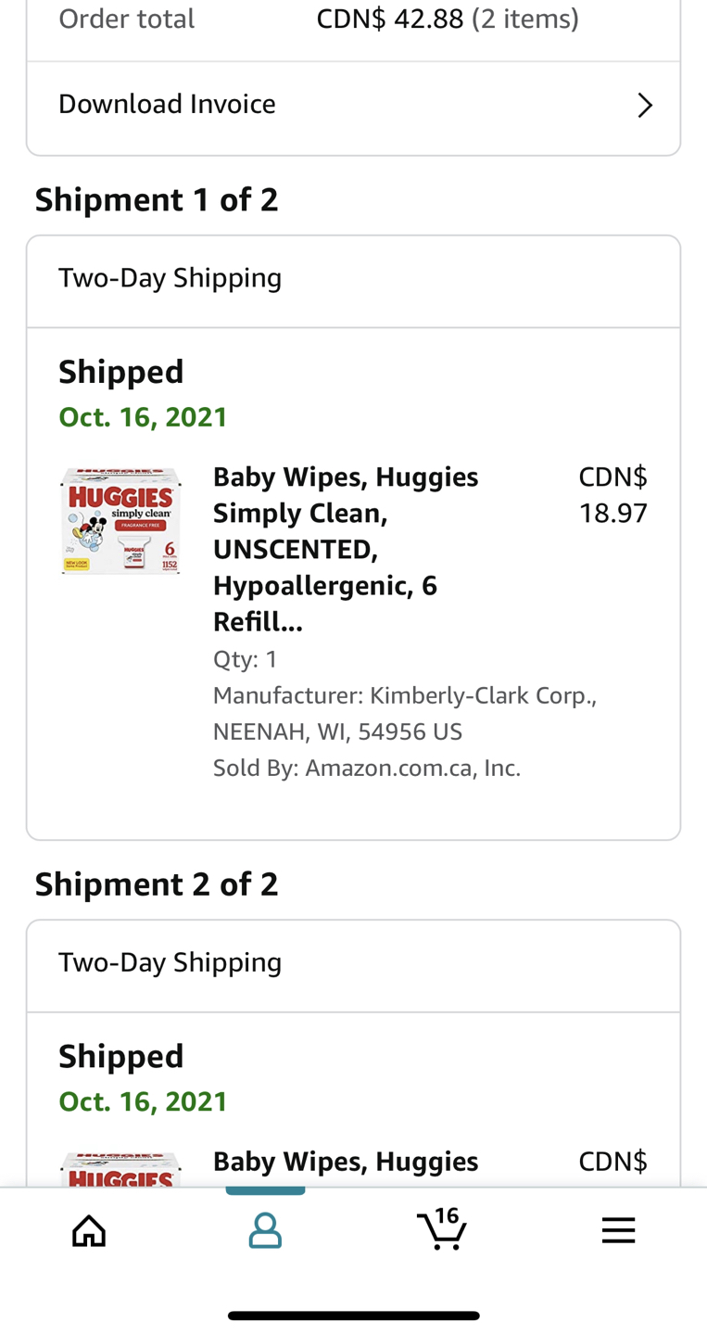Open the hamburger menu icon
The height and width of the screenshot is (1335, 707).
(x=618, y=1230)
